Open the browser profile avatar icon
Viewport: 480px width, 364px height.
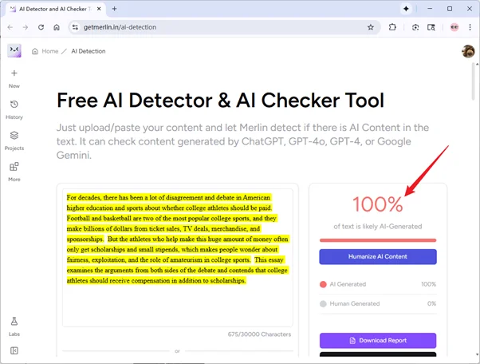click(454, 27)
